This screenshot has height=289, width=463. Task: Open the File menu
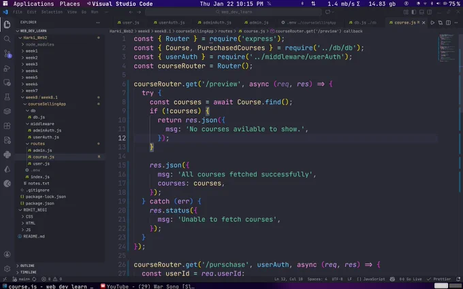coord(18,12)
